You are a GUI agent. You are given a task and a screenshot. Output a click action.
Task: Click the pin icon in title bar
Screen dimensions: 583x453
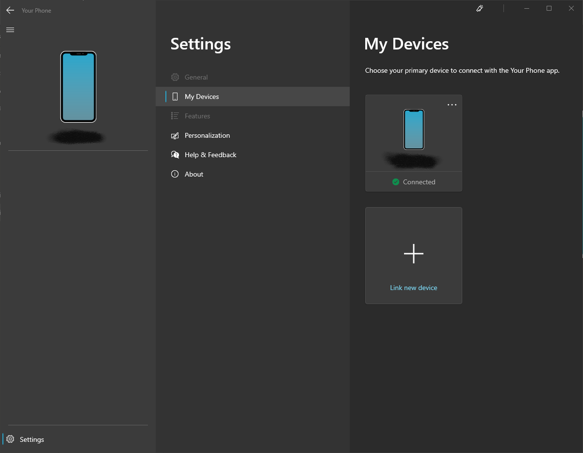pos(480,8)
